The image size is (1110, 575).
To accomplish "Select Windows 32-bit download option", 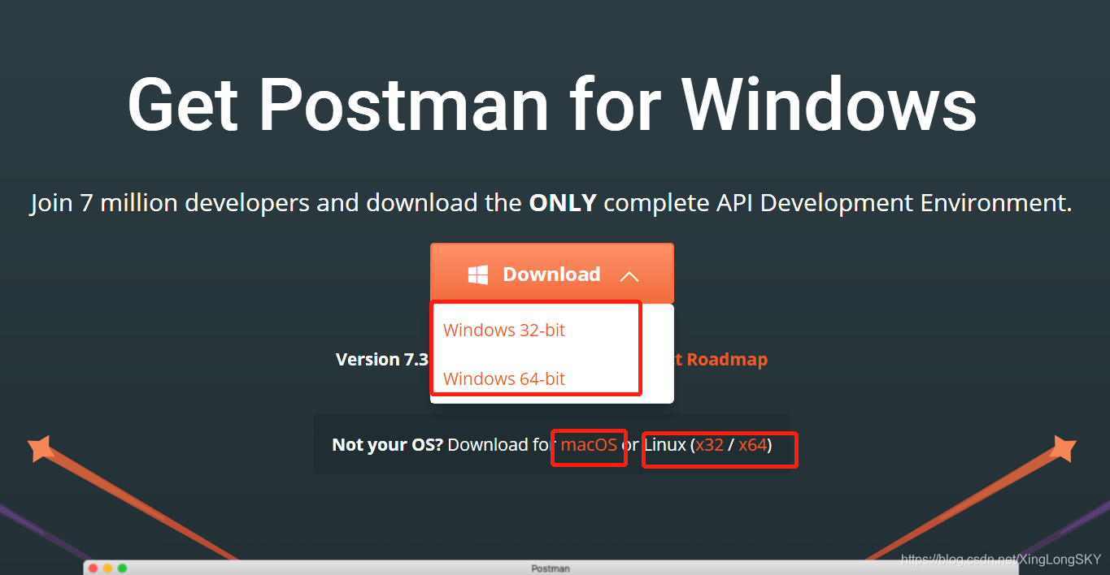I will point(504,331).
